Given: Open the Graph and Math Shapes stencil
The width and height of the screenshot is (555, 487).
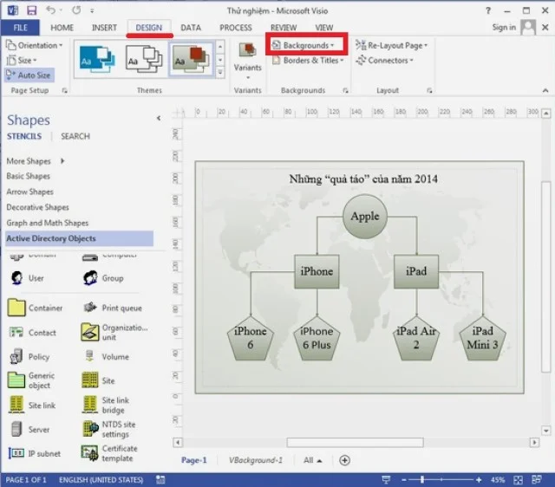Looking at the screenshot, I should pyautogui.click(x=48, y=223).
